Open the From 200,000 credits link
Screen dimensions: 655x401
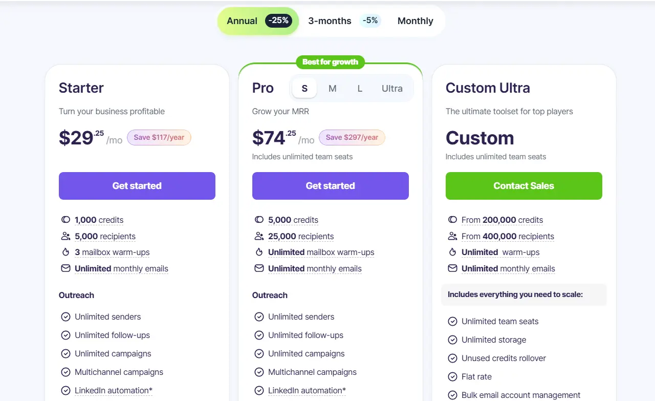(502, 219)
